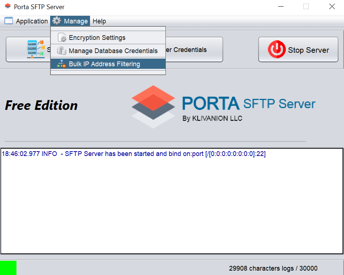Click the characters logs counter text

click(273, 268)
